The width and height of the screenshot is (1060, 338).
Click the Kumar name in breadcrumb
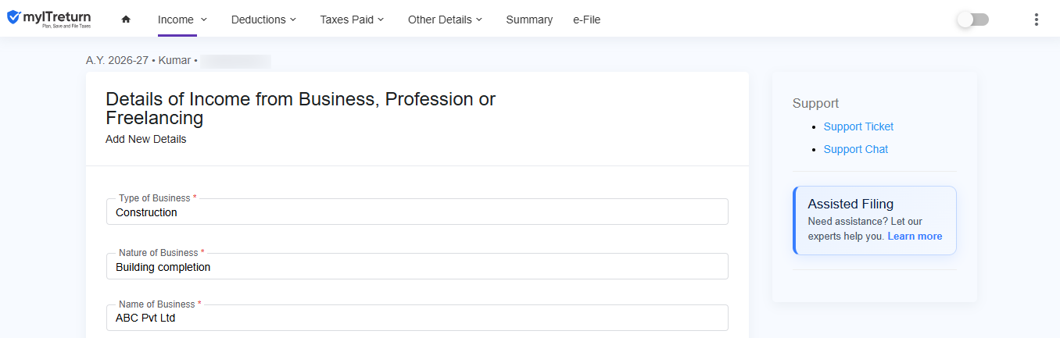point(174,60)
